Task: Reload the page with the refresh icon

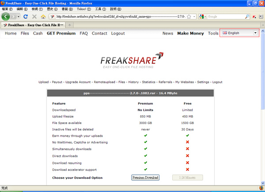Action: point(26,16)
